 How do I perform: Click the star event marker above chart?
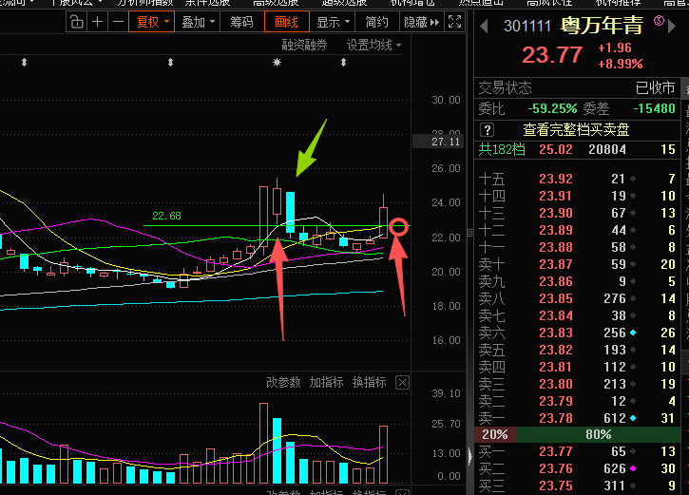coord(277,63)
